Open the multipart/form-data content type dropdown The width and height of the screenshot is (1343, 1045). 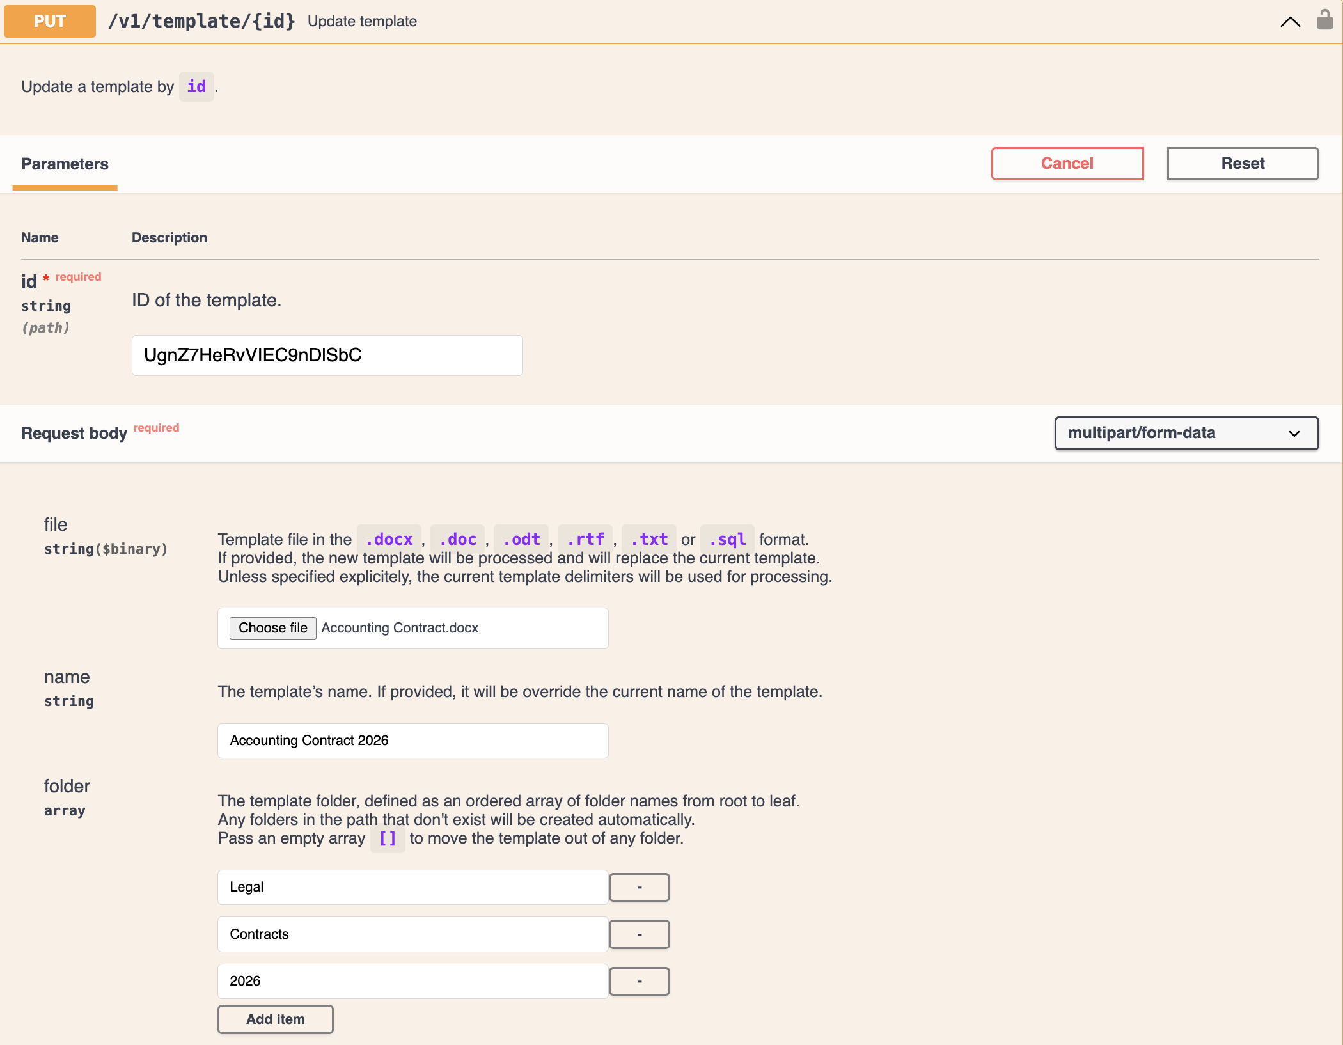(x=1186, y=434)
